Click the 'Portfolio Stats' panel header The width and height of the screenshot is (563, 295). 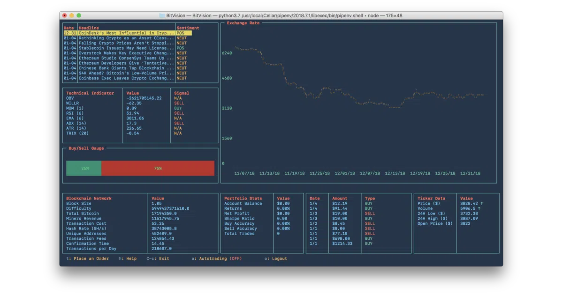coord(243,199)
